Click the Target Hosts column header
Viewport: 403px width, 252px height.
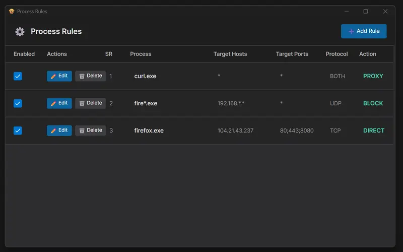pyautogui.click(x=230, y=54)
